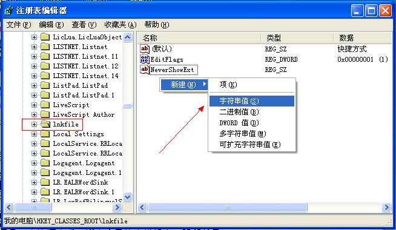Click the tree pane scroll-up arrow

tap(128, 38)
